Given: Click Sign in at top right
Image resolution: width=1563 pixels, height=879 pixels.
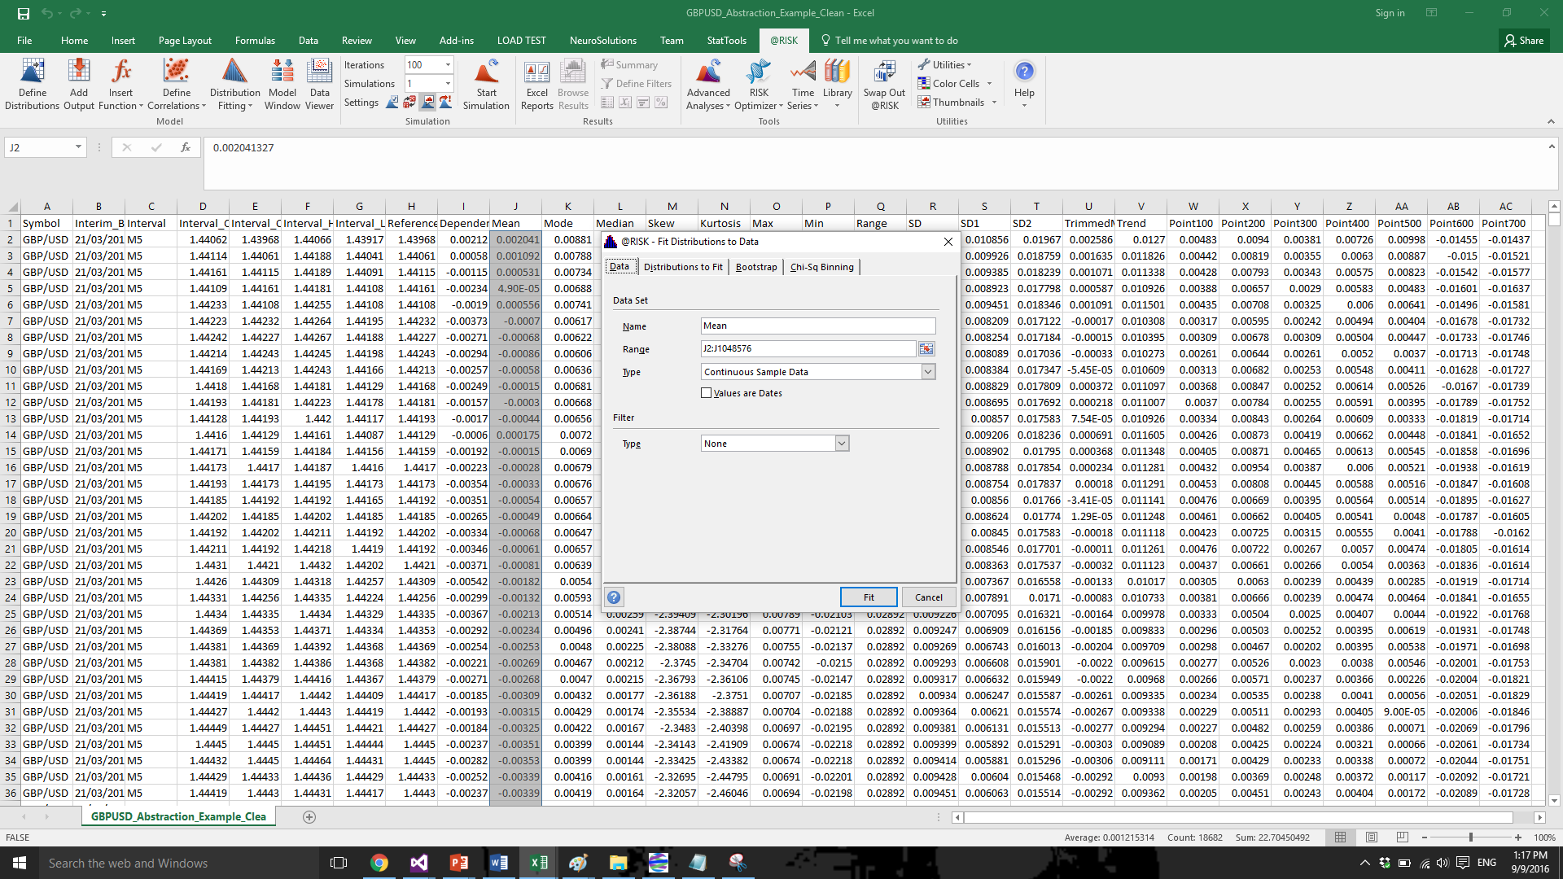Looking at the screenshot, I should (1390, 13).
